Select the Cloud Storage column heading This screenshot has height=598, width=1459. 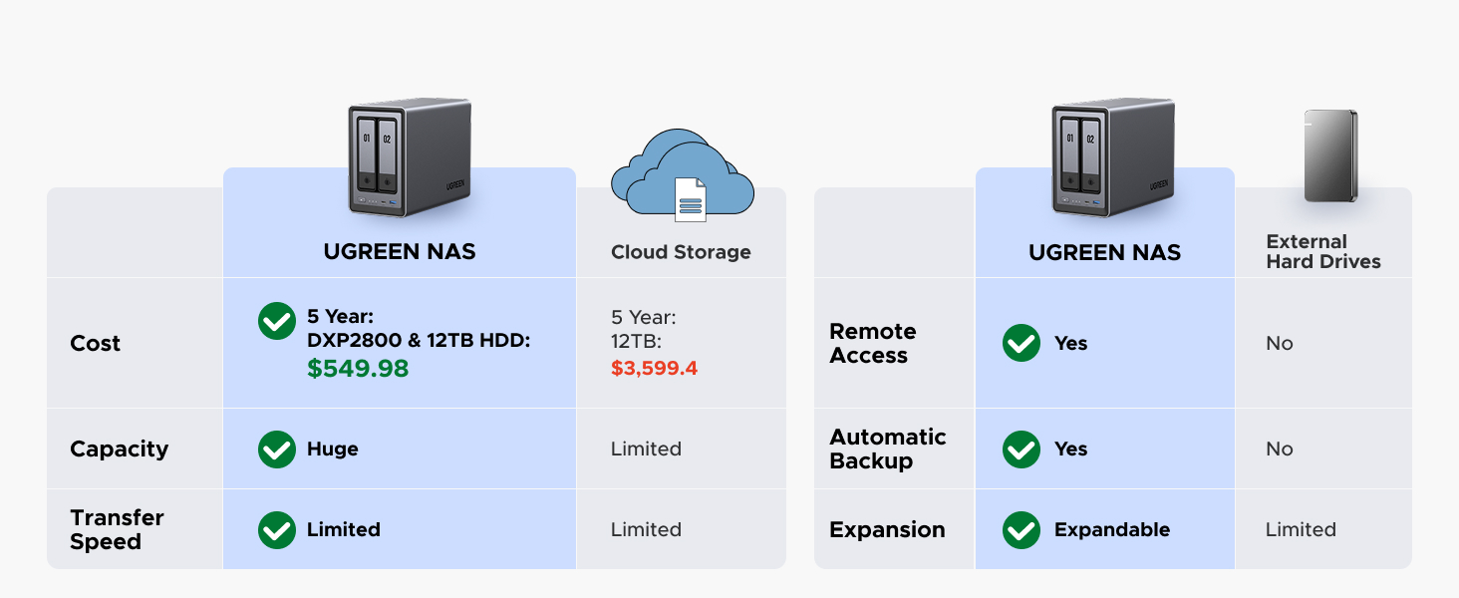[x=681, y=252]
